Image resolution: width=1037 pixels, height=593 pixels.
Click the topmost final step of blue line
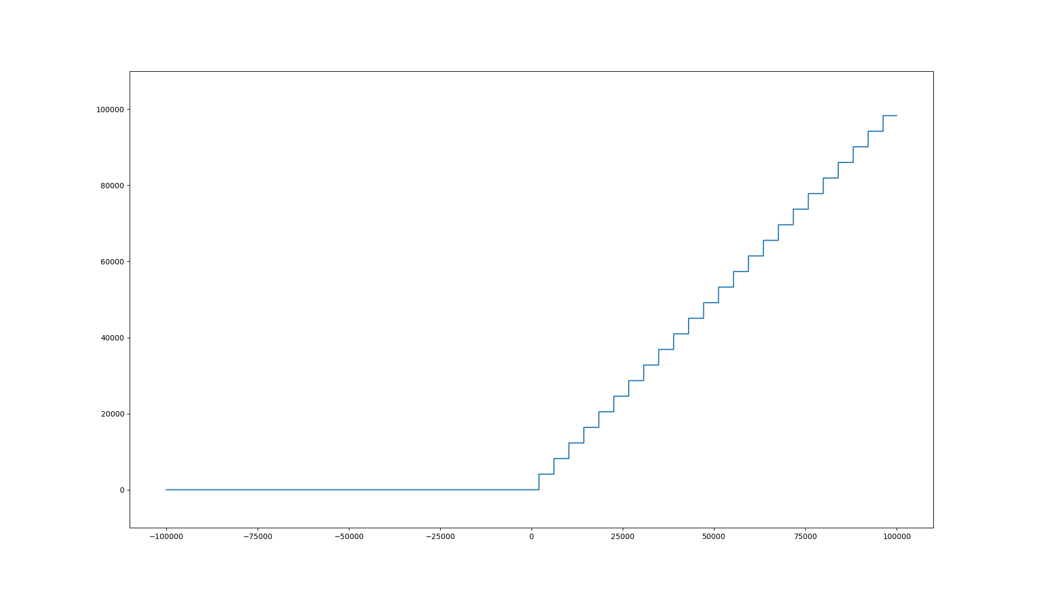[890, 115]
